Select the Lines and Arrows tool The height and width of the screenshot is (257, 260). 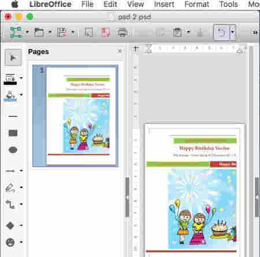tap(10, 171)
